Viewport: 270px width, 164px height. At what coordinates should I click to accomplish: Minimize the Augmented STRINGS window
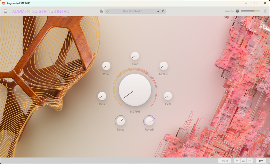tap(246, 3)
